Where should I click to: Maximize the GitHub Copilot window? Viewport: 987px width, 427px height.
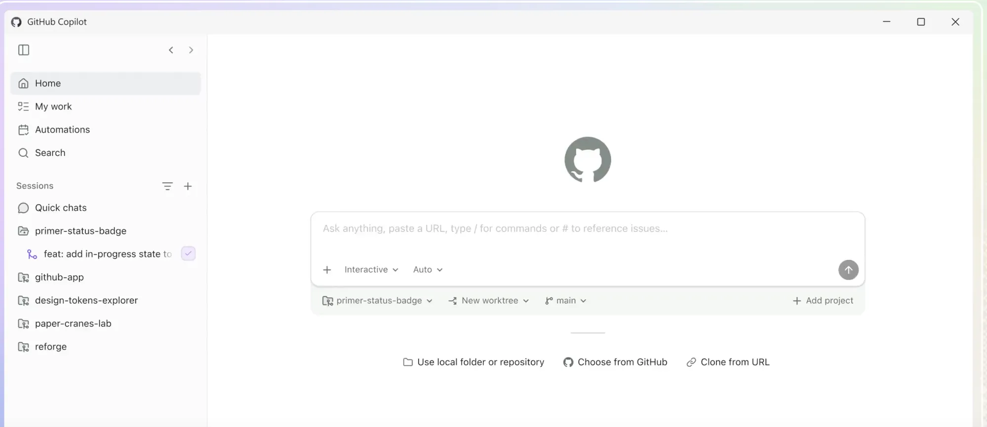coord(921,22)
